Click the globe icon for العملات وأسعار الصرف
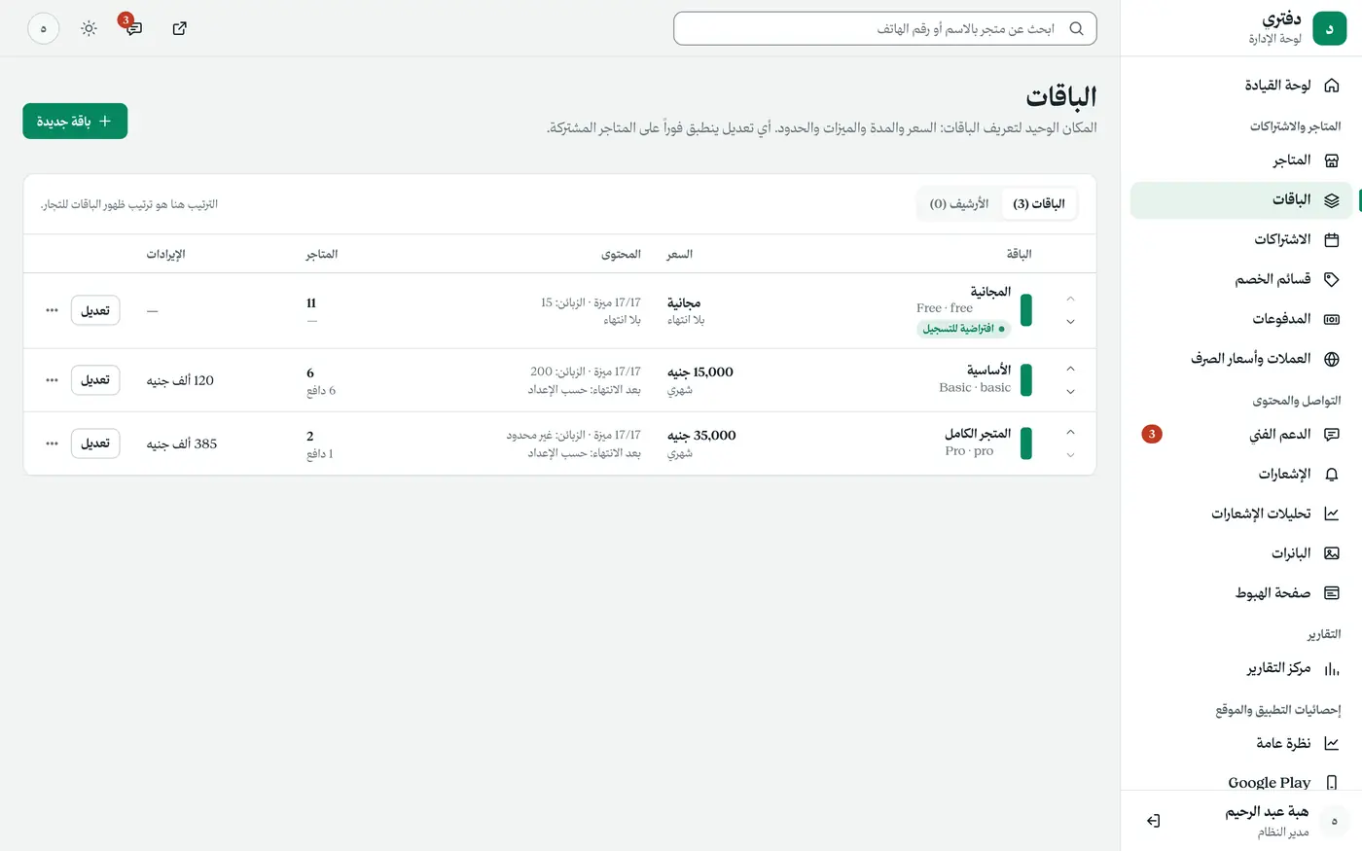 pos(1332,359)
